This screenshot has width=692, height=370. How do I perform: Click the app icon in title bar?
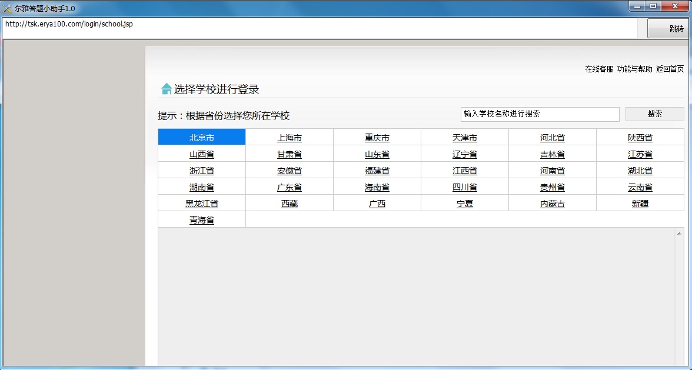(8, 8)
